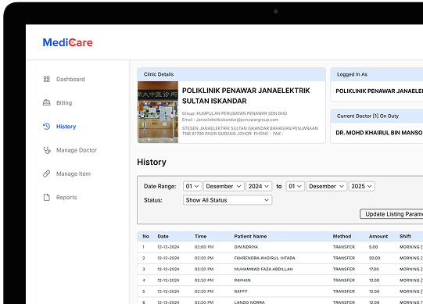The height and width of the screenshot is (304, 423).
Task: Click the History clock icon
Action: coord(47,127)
